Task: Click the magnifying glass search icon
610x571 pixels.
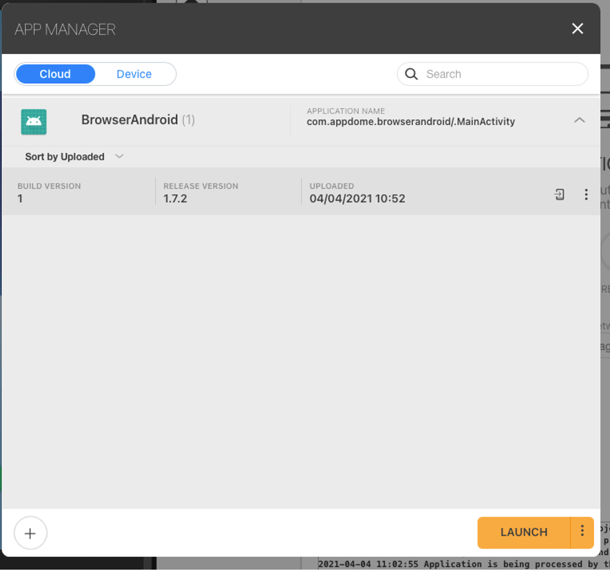Action: point(412,74)
